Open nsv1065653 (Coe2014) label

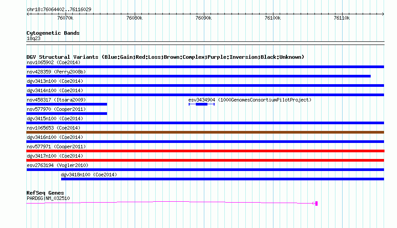click(x=54, y=128)
